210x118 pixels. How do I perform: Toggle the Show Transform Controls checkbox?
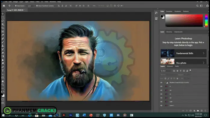click(x=37, y=6)
